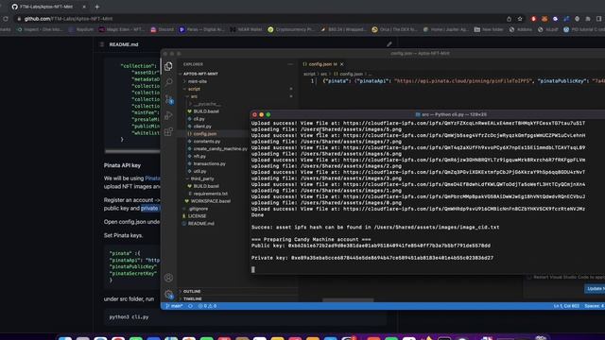Click the VS Code editor horizontal scrollbar
Image resolution: width=605 pixels, height=340 pixels.
(x=348, y=300)
